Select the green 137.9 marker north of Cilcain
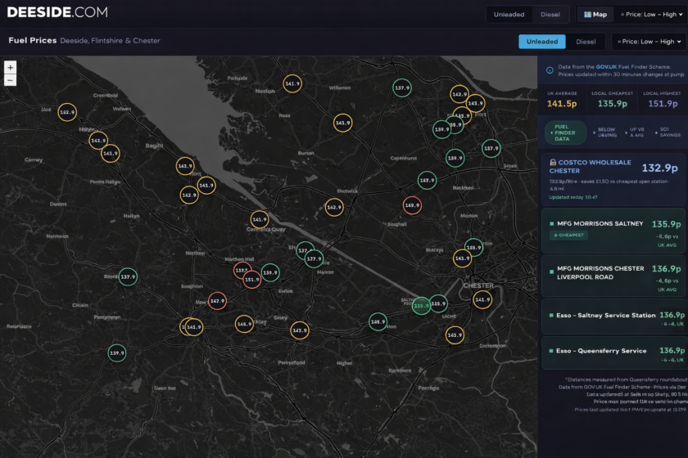Viewport: 688px width, 458px height. click(x=128, y=276)
